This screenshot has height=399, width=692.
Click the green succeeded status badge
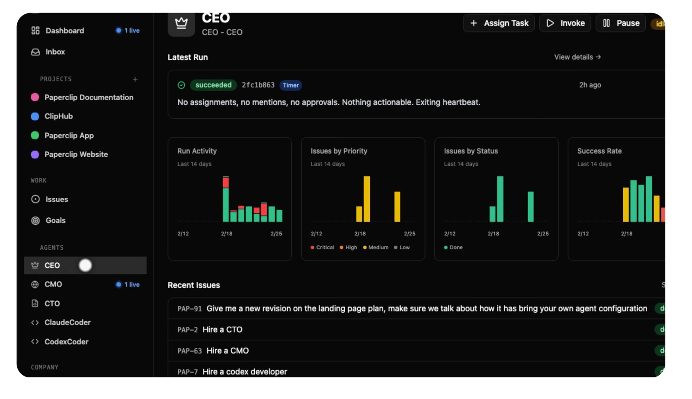pyautogui.click(x=213, y=85)
